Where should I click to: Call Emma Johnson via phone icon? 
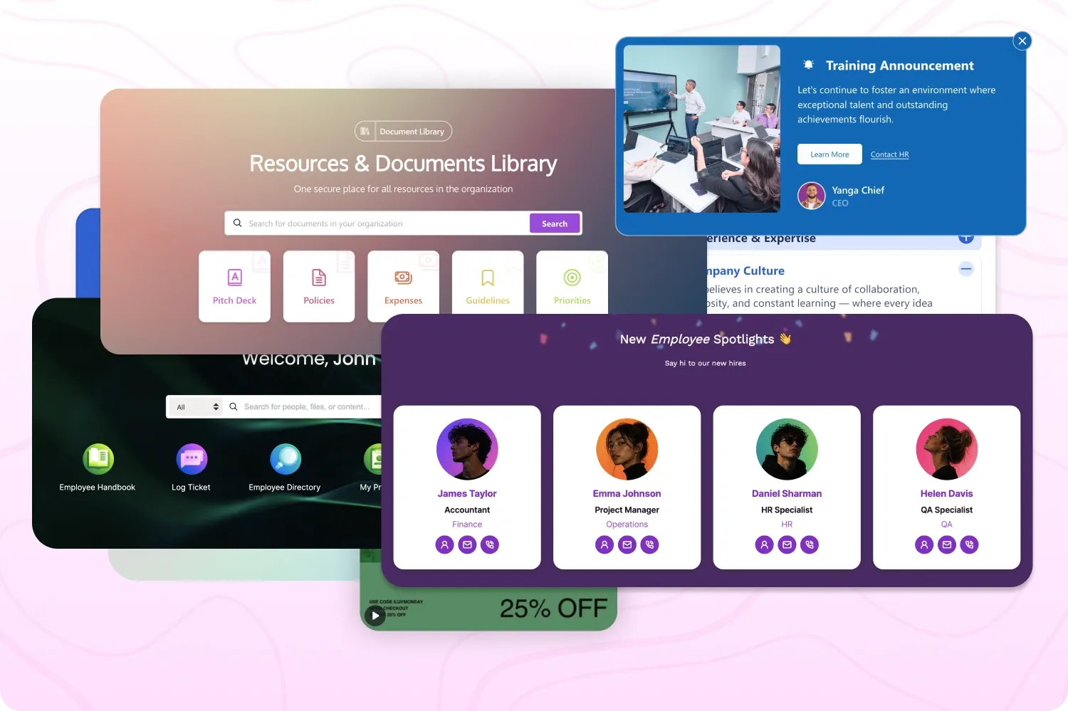(x=650, y=544)
